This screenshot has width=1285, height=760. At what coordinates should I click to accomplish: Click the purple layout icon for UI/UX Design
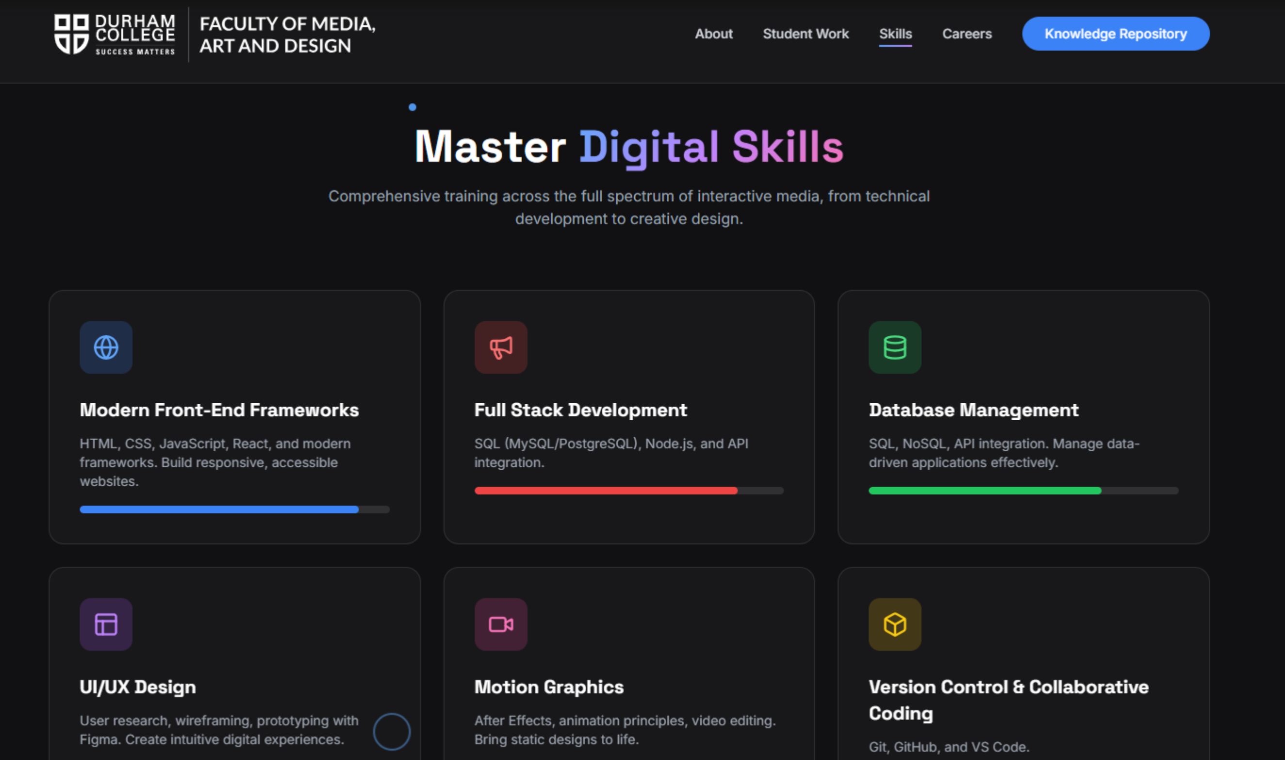(x=106, y=624)
